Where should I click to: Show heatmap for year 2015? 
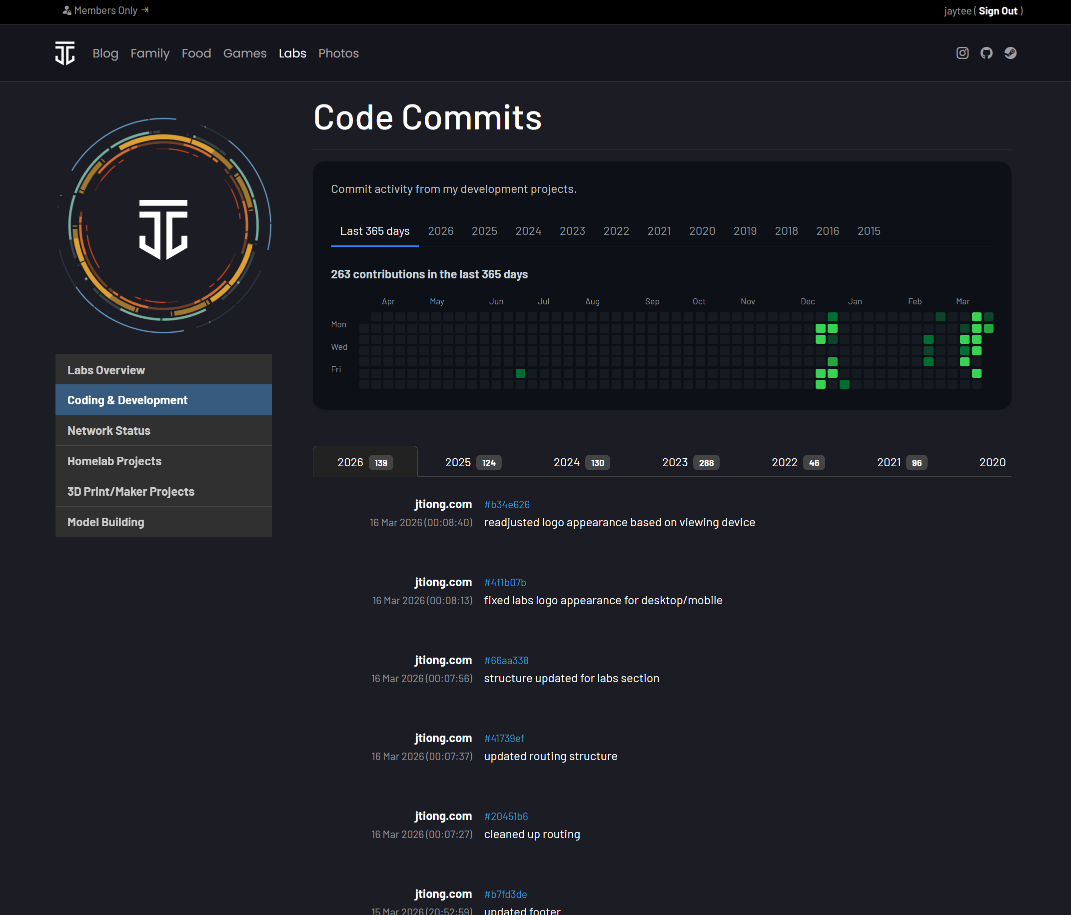point(869,231)
